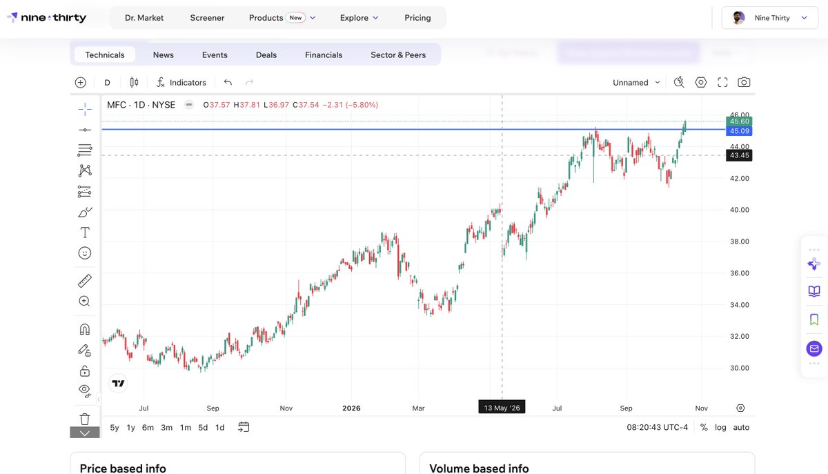Open the TradingView logo link
Screen dimensions: 828x474
pyautogui.click(x=118, y=383)
